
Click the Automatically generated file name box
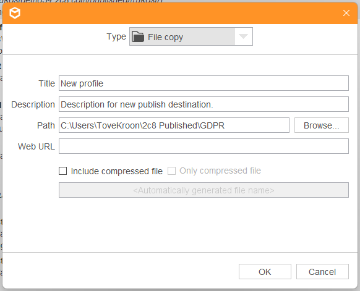pyautogui.click(x=204, y=190)
